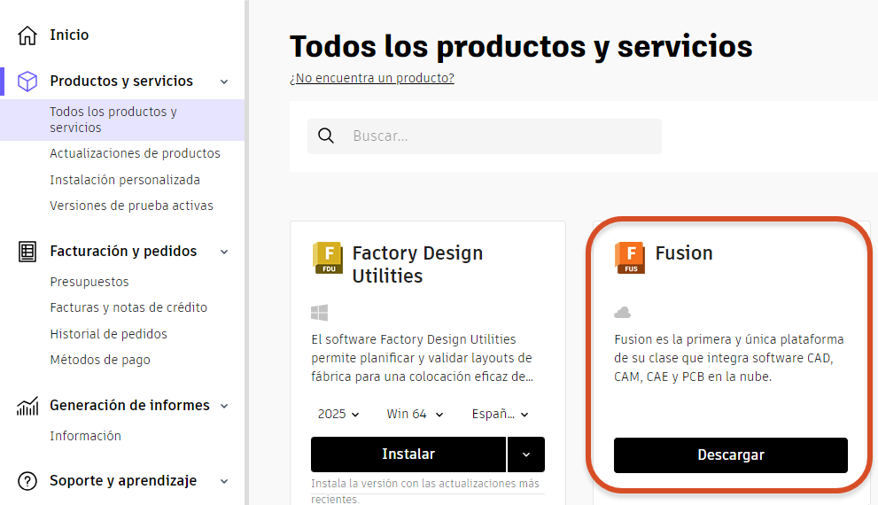Screen dimensions: 878x505
Task: Open Información under Generación de informes
Action: pyautogui.click(x=85, y=436)
